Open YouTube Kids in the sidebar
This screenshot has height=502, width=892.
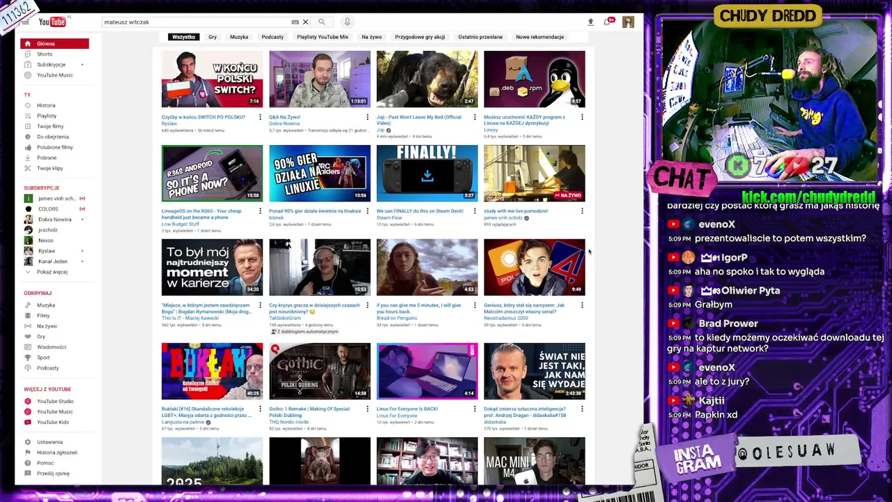[x=54, y=422]
